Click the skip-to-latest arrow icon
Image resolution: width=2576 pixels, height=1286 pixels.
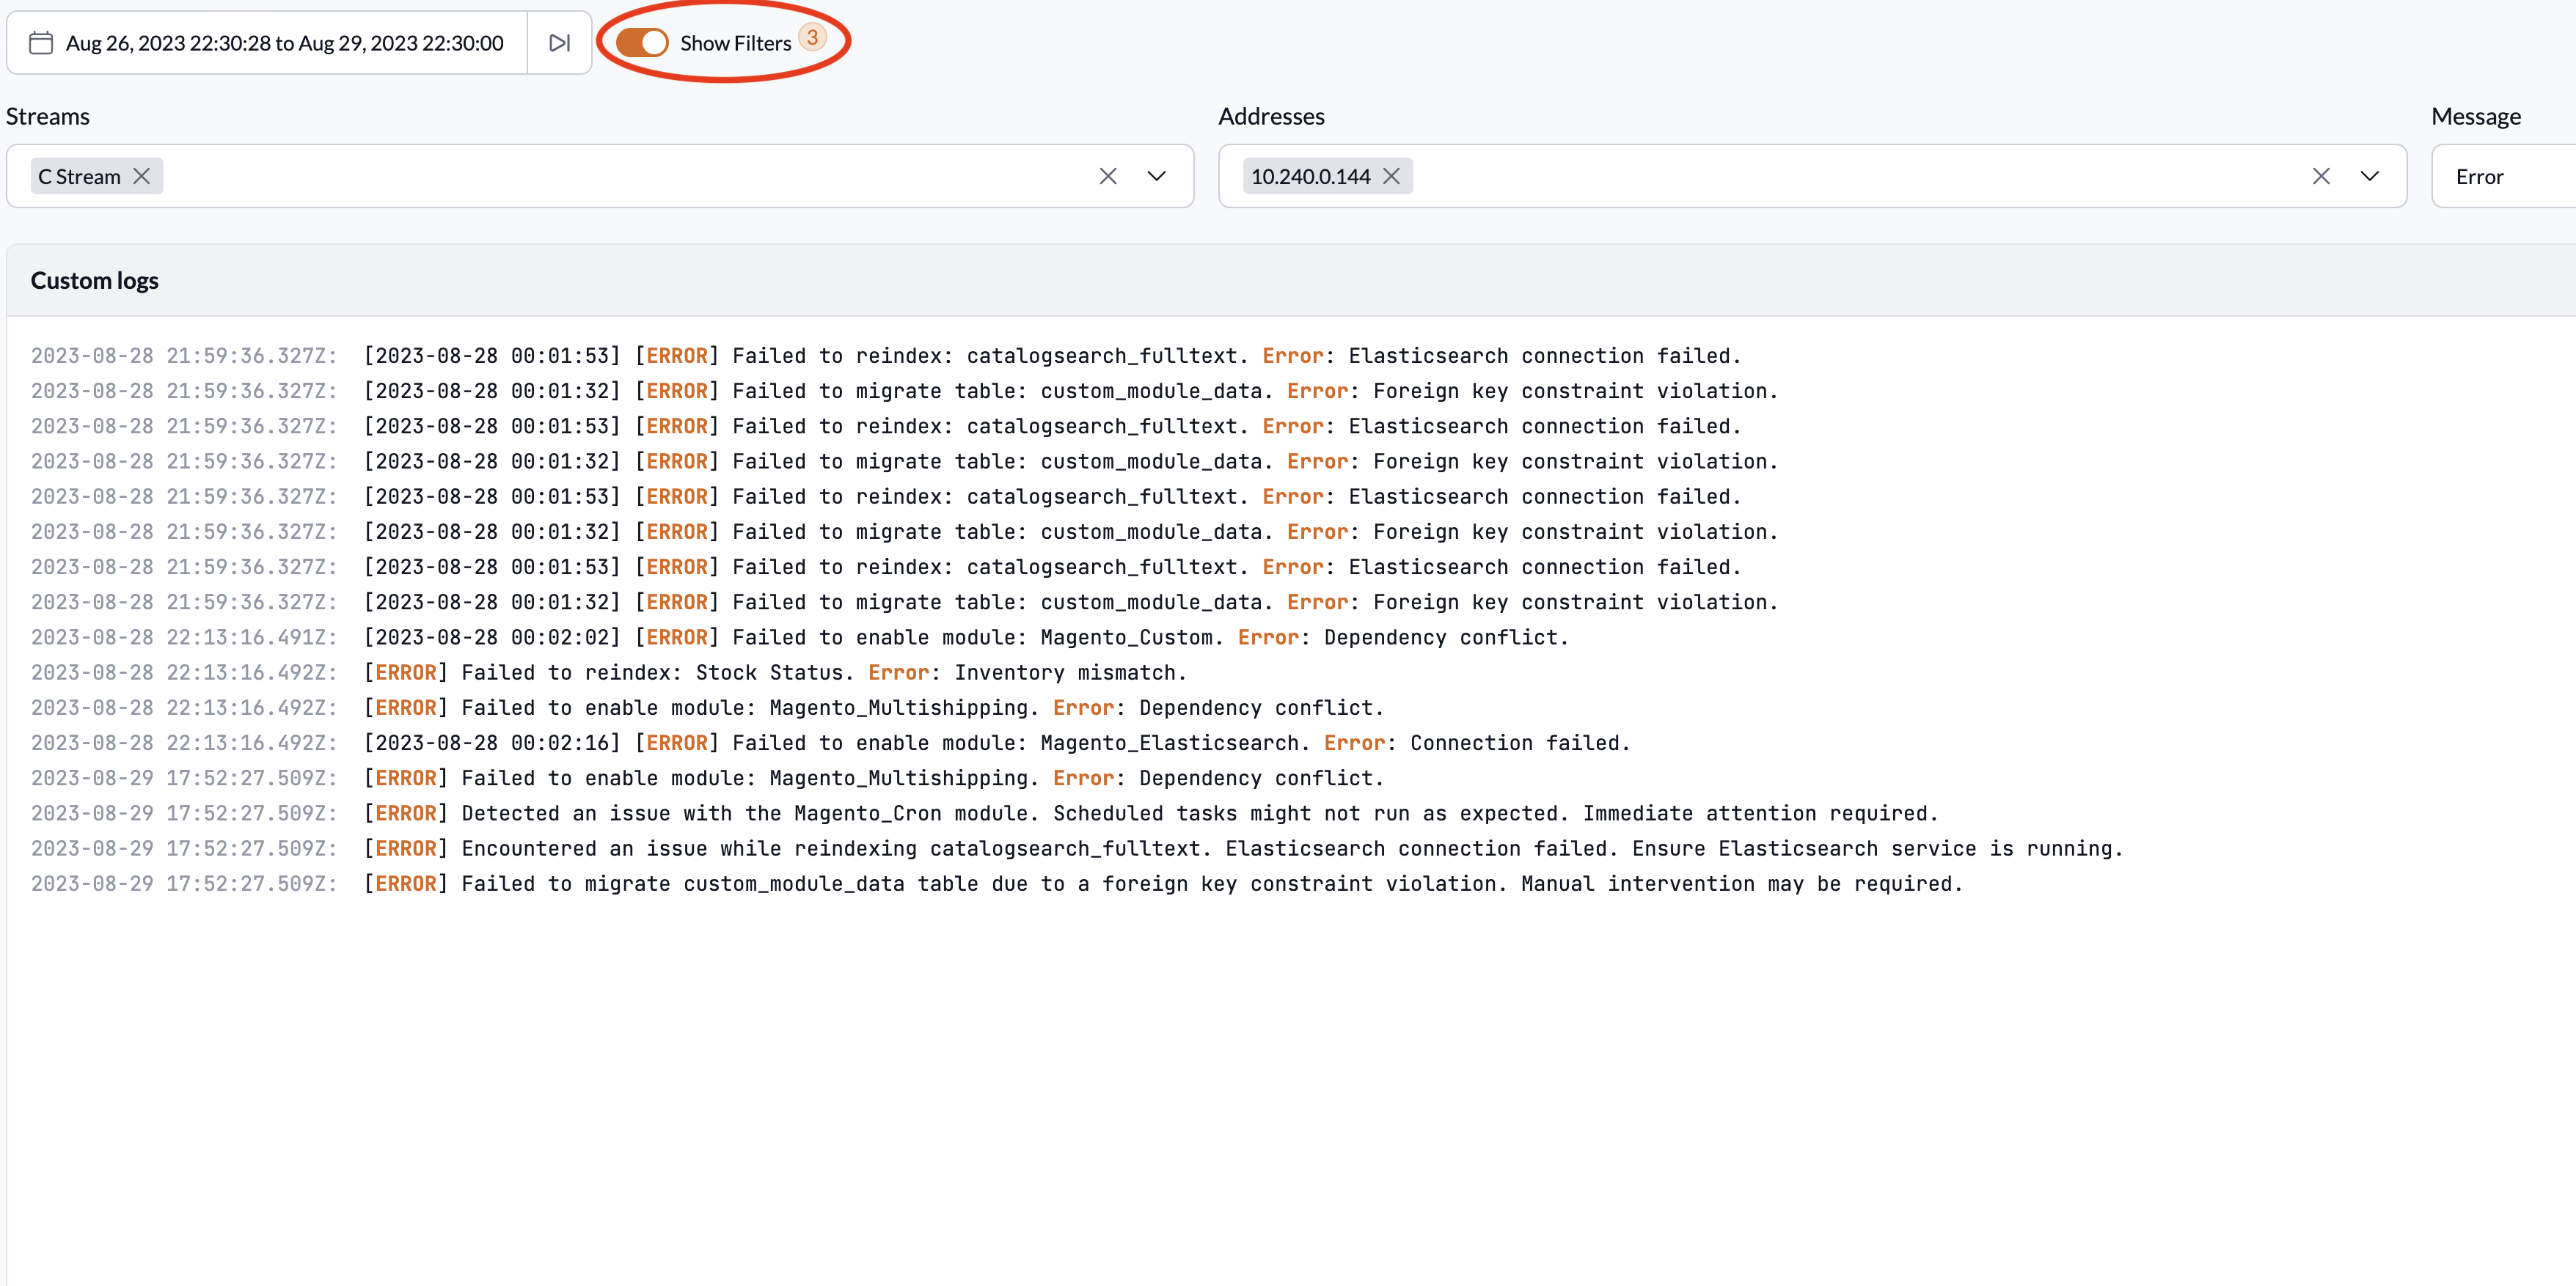[x=559, y=43]
